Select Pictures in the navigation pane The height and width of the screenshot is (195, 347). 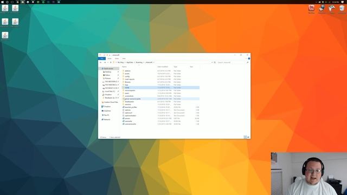click(108, 79)
